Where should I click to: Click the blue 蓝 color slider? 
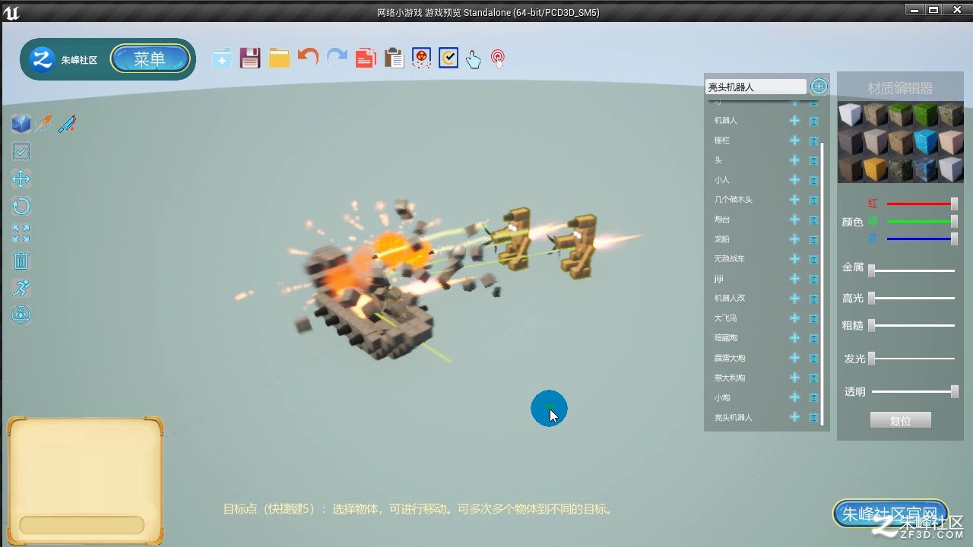click(x=921, y=239)
